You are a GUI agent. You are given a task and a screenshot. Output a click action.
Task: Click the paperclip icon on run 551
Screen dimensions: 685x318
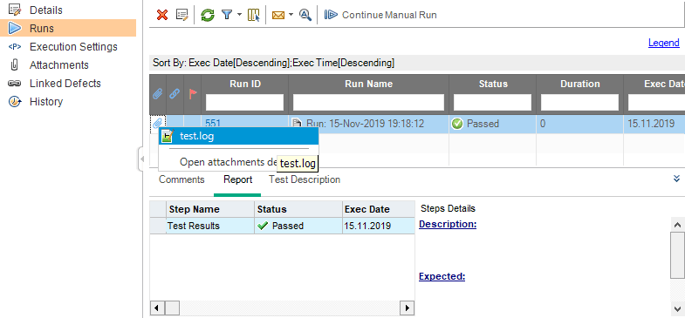point(158,124)
